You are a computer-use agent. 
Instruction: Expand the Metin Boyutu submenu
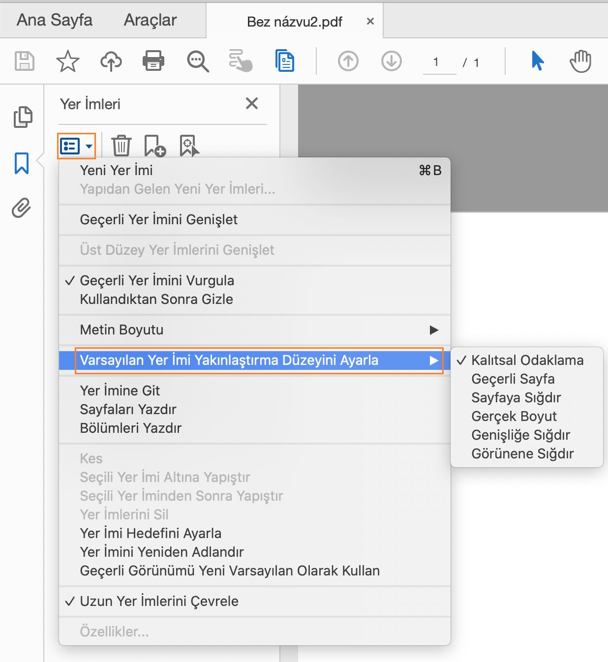(x=255, y=330)
